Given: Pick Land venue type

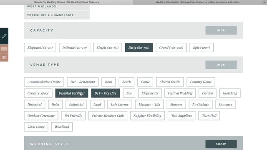Looking at the screenshot, I should tap(97, 105).
